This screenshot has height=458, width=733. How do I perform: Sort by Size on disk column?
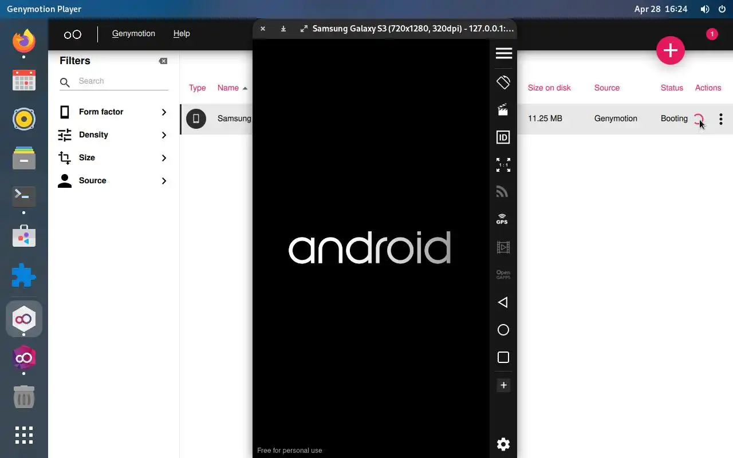coord(549,88)
